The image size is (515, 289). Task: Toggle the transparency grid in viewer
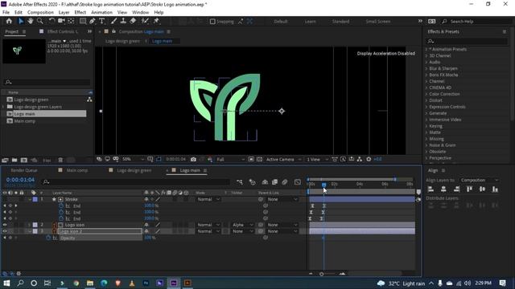tap(259, 159)
